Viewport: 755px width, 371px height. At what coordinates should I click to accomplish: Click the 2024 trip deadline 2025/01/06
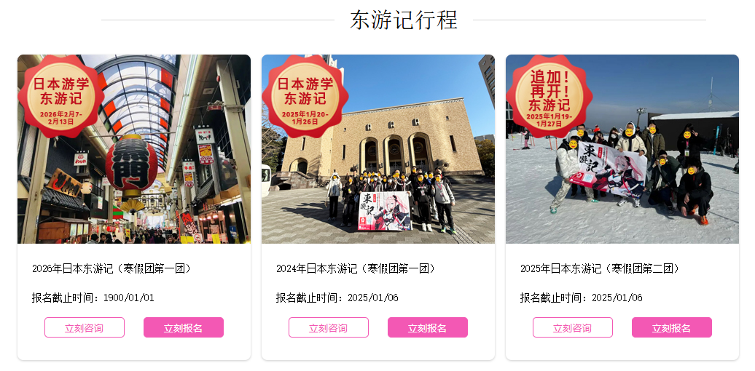click(x=373, y=298)
